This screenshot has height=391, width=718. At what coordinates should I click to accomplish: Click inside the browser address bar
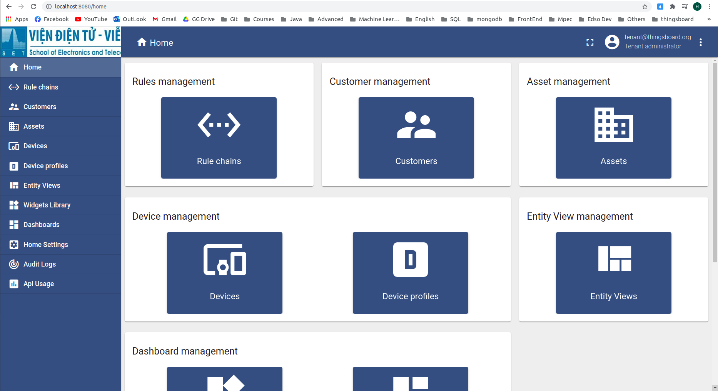(x=154, y=6)
